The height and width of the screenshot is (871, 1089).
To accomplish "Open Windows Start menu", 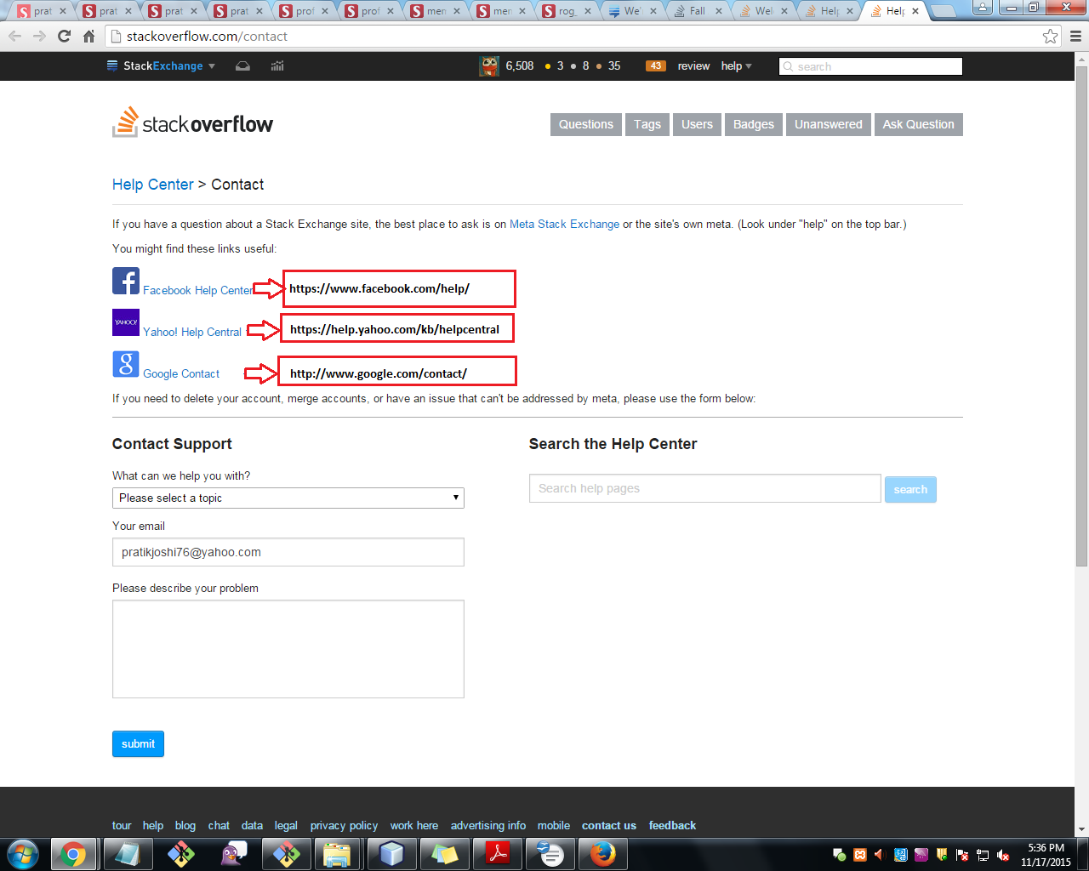I will point(23,854).
